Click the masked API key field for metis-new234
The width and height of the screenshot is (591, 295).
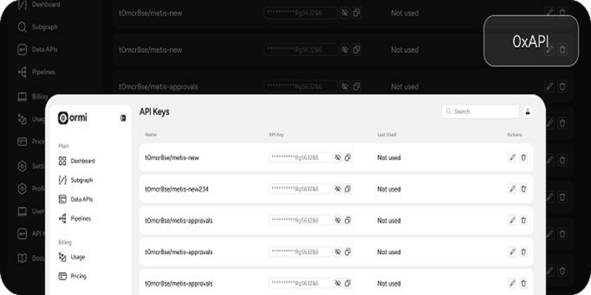[300, 189]
